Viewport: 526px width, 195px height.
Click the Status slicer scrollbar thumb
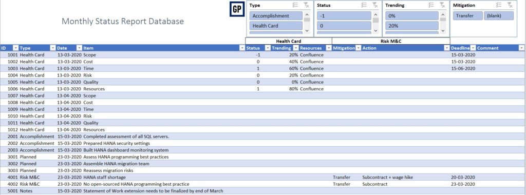coord(375,20)
